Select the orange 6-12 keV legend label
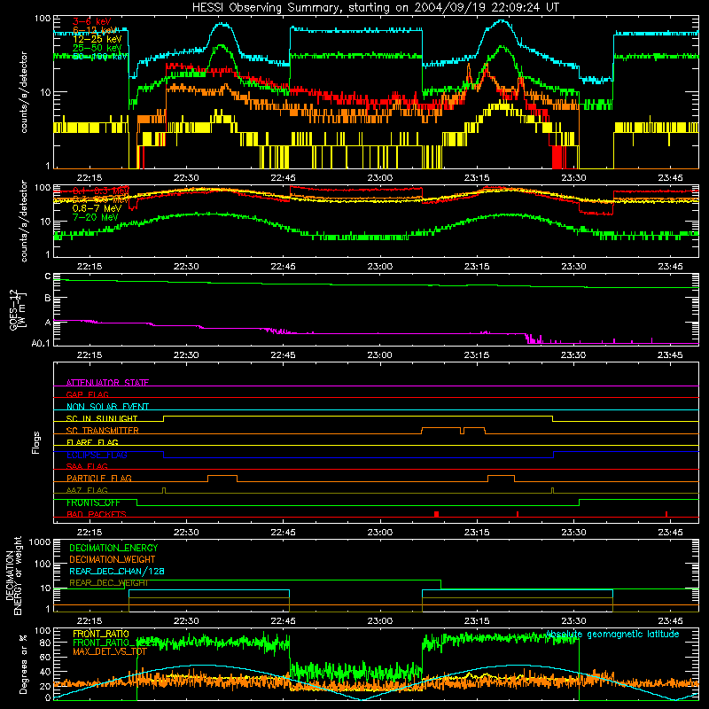The width and height of the screenshot is (709, 709). pyautogui.click(x=95, y=30)
